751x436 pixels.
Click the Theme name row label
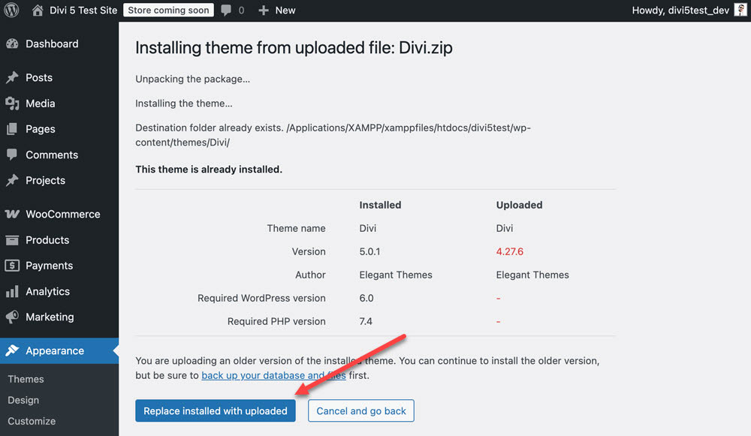[296, 228]
